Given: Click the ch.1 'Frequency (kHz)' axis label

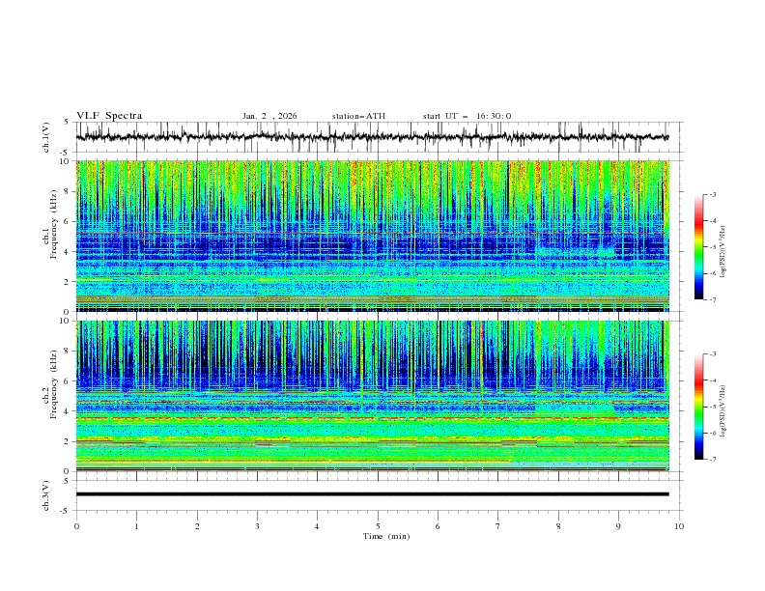Looking at the screenshot, I should pyautogui.click(x=53, y=224).
